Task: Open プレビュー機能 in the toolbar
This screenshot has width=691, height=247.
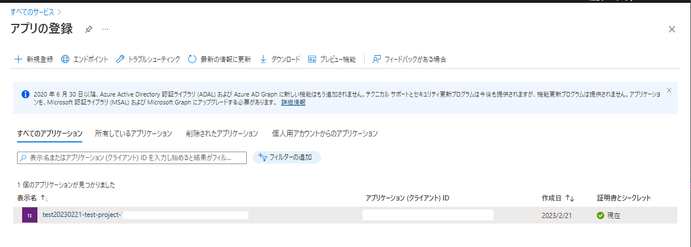Action: (332, 59)
